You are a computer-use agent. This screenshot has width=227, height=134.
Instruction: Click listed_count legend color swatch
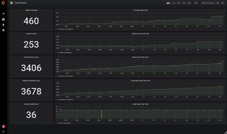(x=58, y=123)
